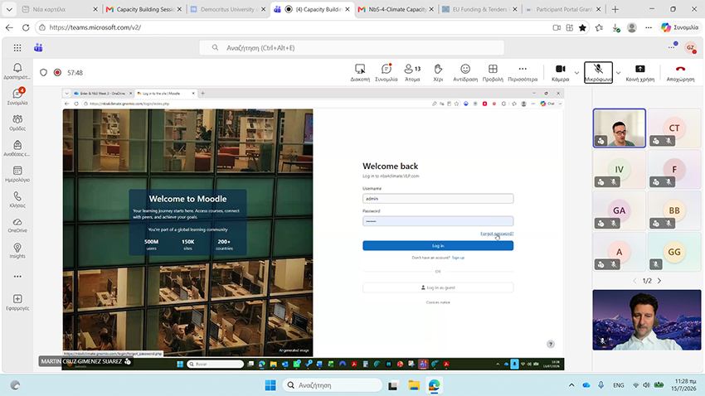Show the People (Άτομα) list
The height and width of the screenshot is (396, 705).
point(412,72)
